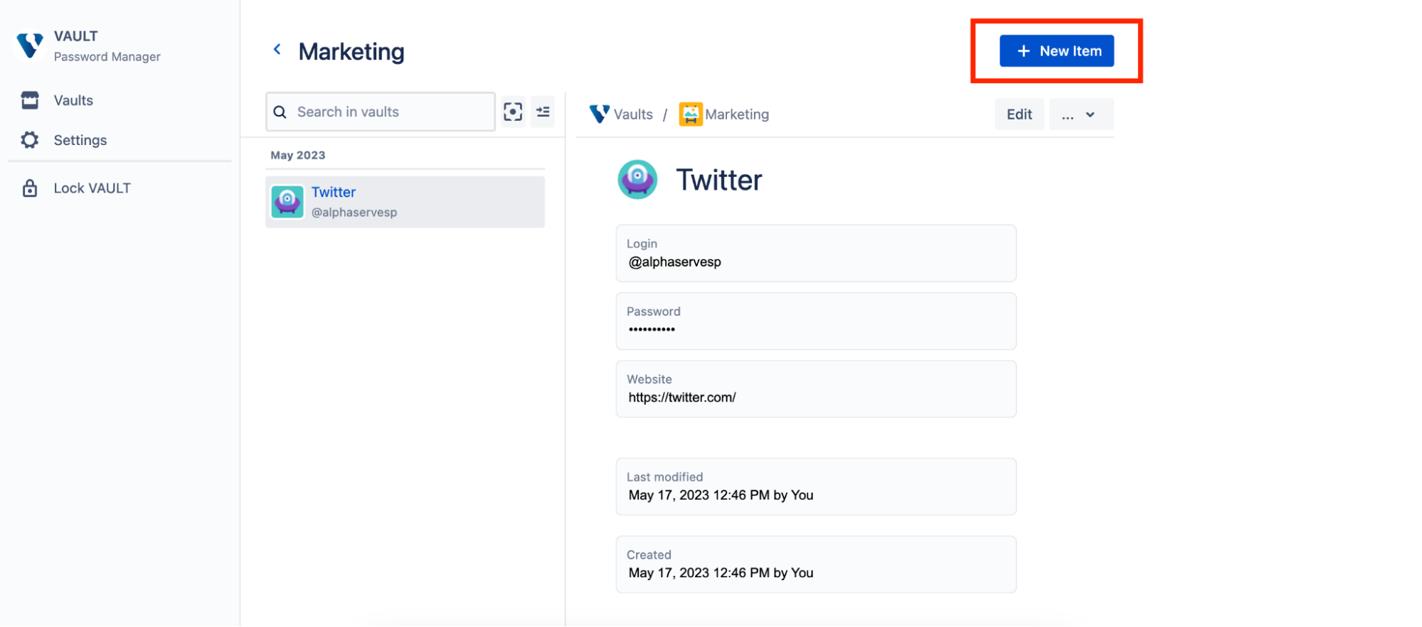Click the Created date entry

[x=816, y=564]
